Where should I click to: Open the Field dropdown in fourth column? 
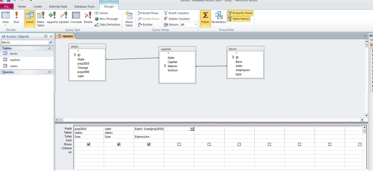tap(192, 129)
